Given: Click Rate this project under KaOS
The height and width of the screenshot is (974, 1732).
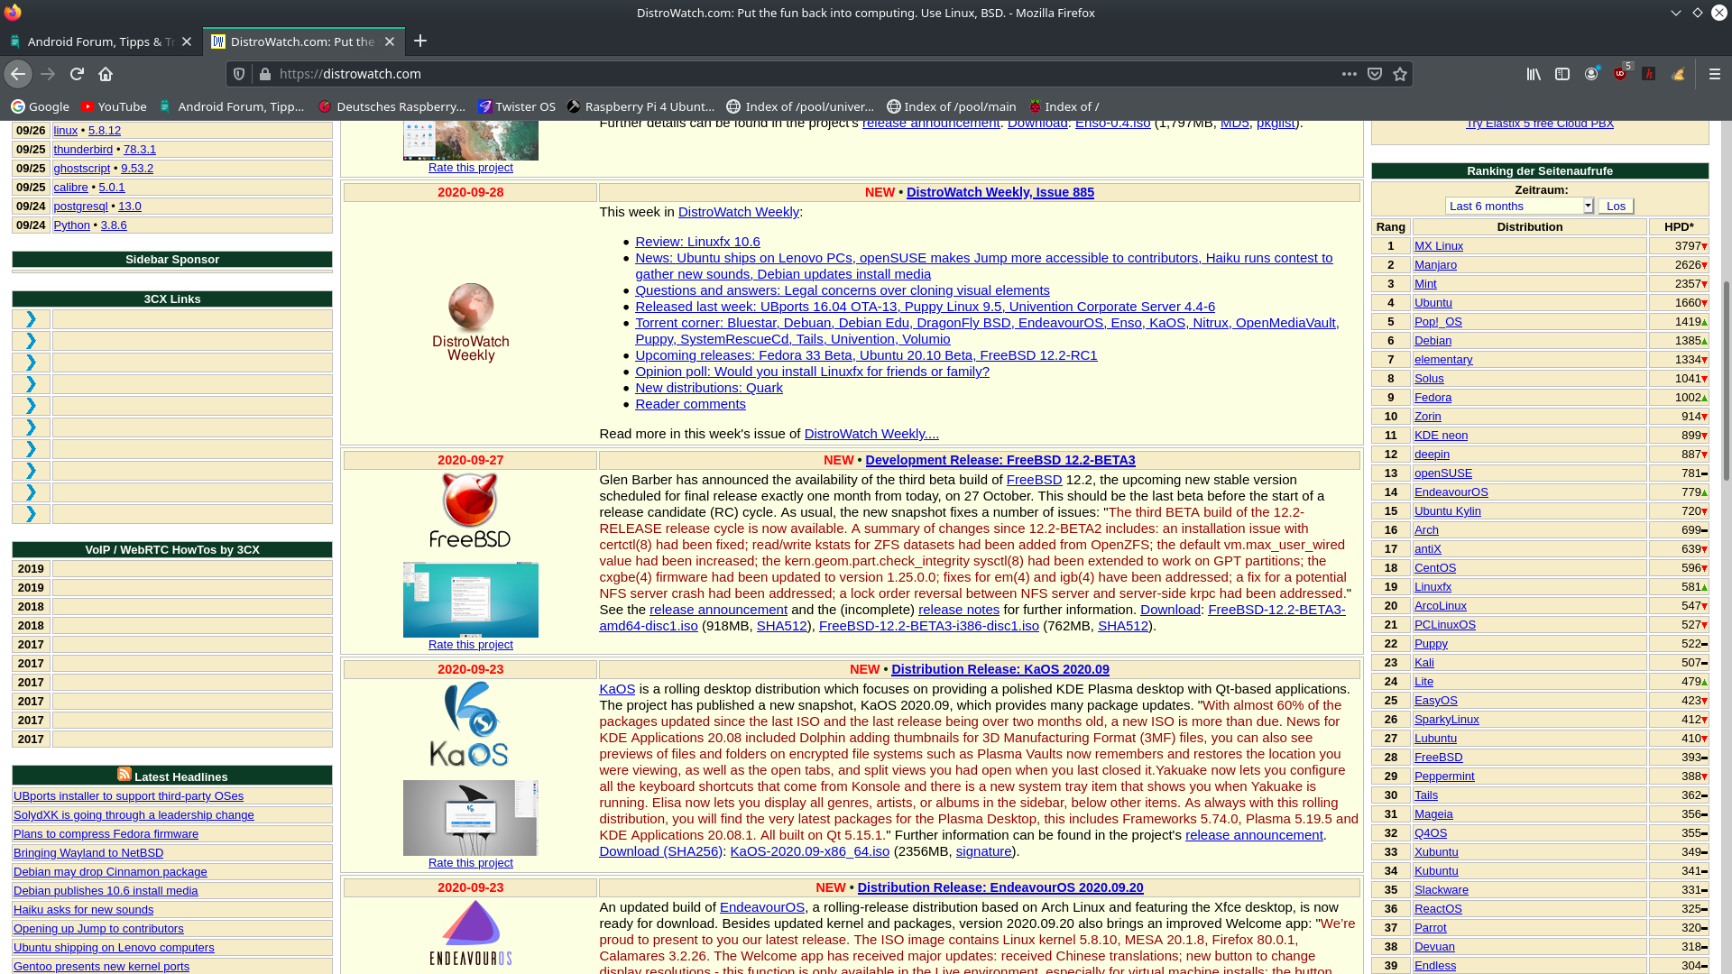Looking at the screenshot, I should coord(471,863).
